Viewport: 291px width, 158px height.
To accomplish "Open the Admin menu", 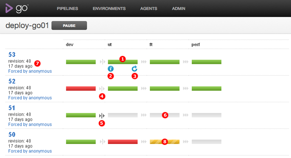I will click(178, 8).
